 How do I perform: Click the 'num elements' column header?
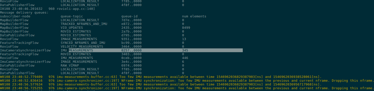click(x=194, y=16)
